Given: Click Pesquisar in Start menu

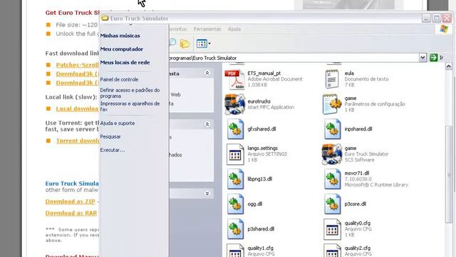Looking at the screenshot, I should 110,136.
